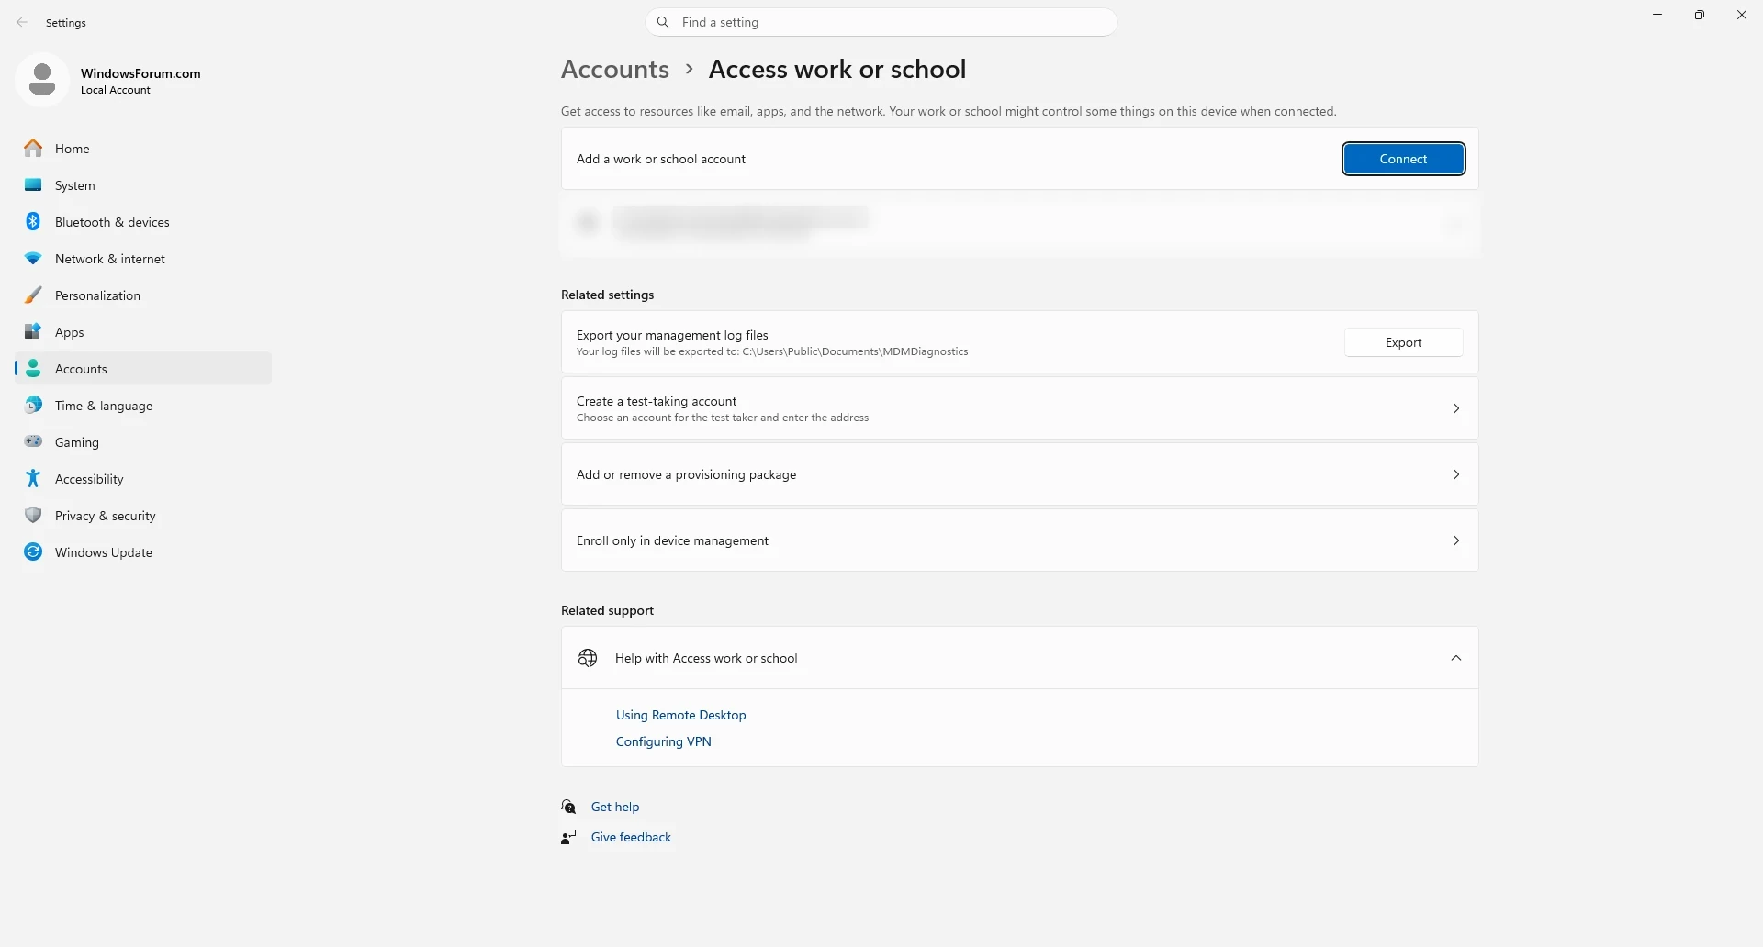Image resolution: width=1763 pixels, height=947 pixels.
Task: Select Network & internet category
Action: (143, 259)
